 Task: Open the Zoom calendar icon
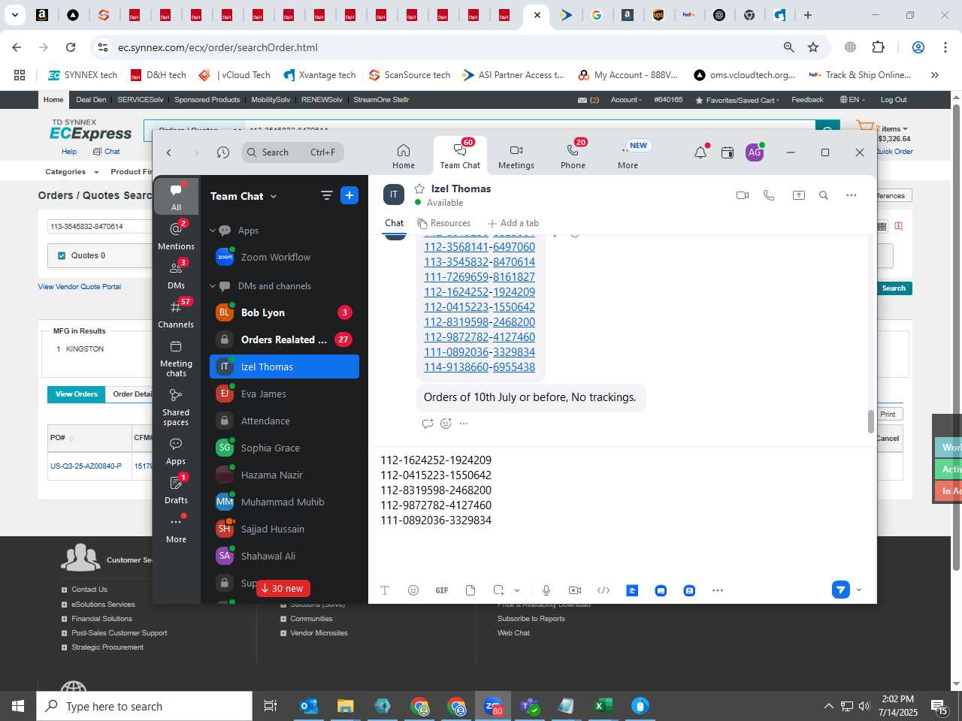728,152
